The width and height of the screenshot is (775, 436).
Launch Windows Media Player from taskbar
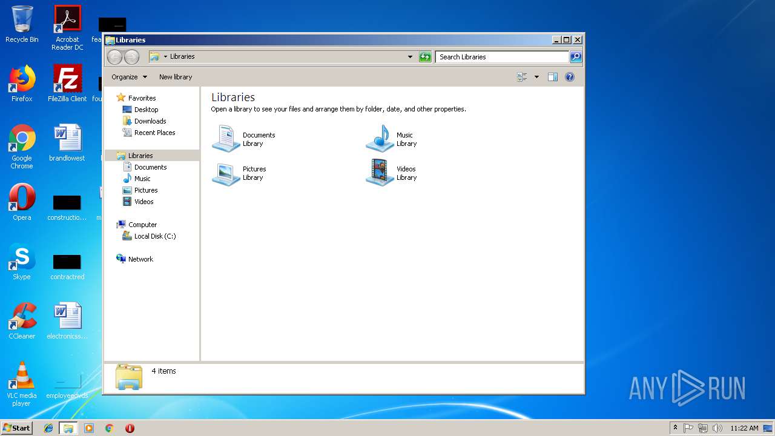click(89, 428)
